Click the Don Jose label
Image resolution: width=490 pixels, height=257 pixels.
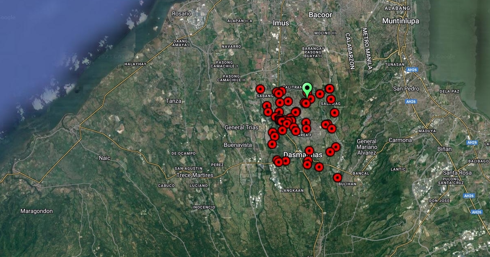(439, 201)
